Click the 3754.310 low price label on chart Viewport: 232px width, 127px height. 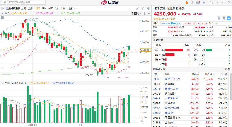click(89, 75)
